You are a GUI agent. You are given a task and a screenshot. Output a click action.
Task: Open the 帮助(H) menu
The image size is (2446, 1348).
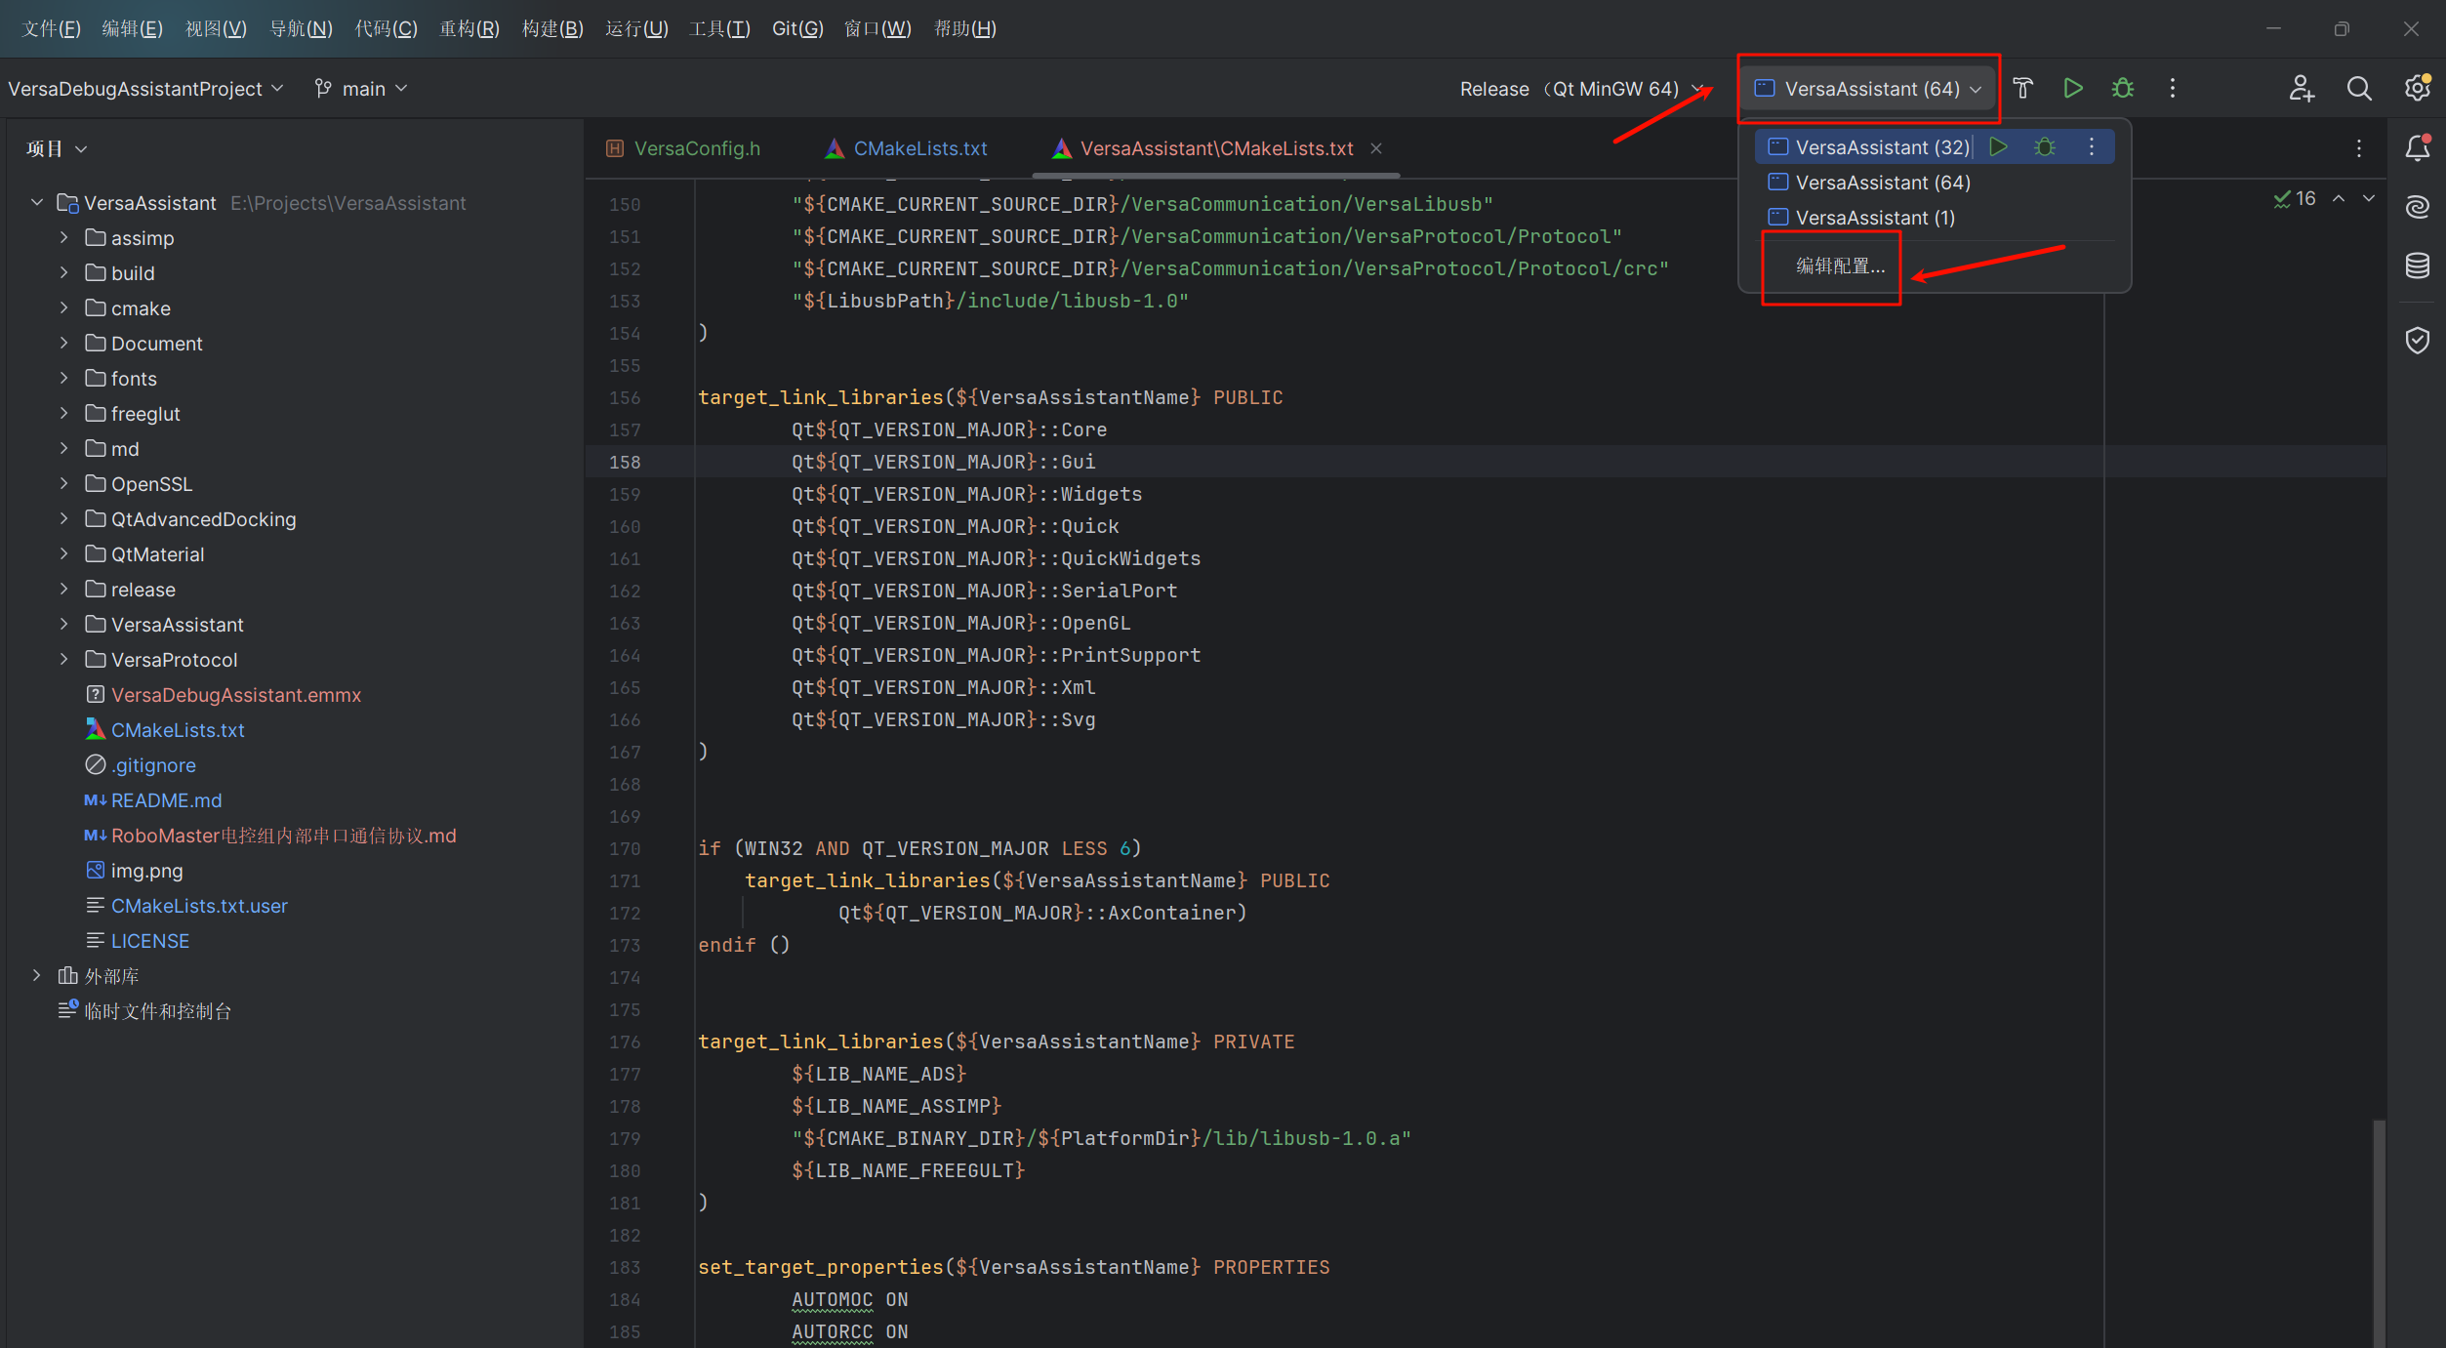(x=964, y=28)
